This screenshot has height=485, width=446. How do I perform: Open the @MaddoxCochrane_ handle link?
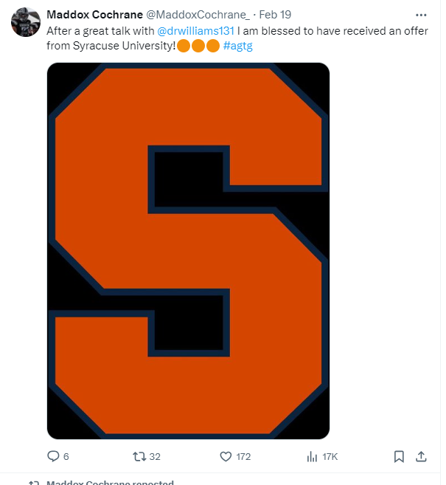point(195,15)
